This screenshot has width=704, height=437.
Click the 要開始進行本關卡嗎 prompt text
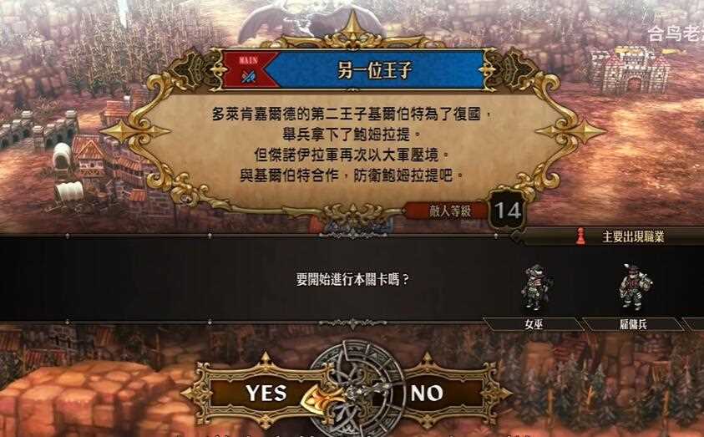353,280
